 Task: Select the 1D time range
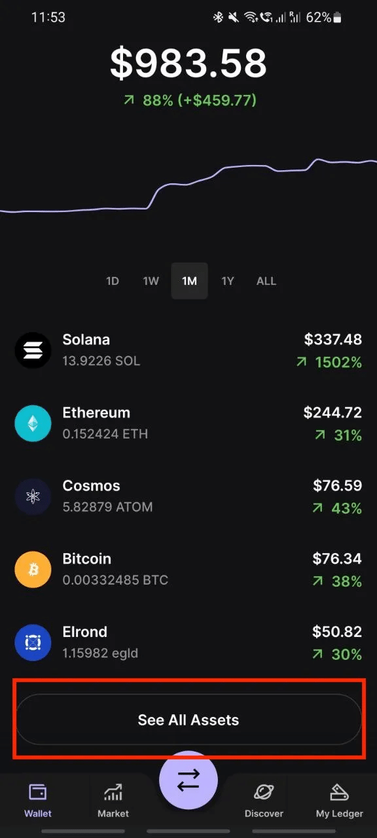(113, 281)
